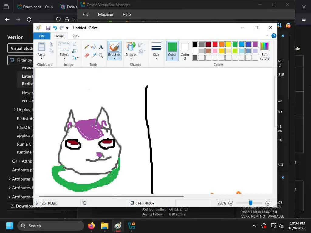Reload the page in the browser
The image size is (311, 233).
pos(29,19)
